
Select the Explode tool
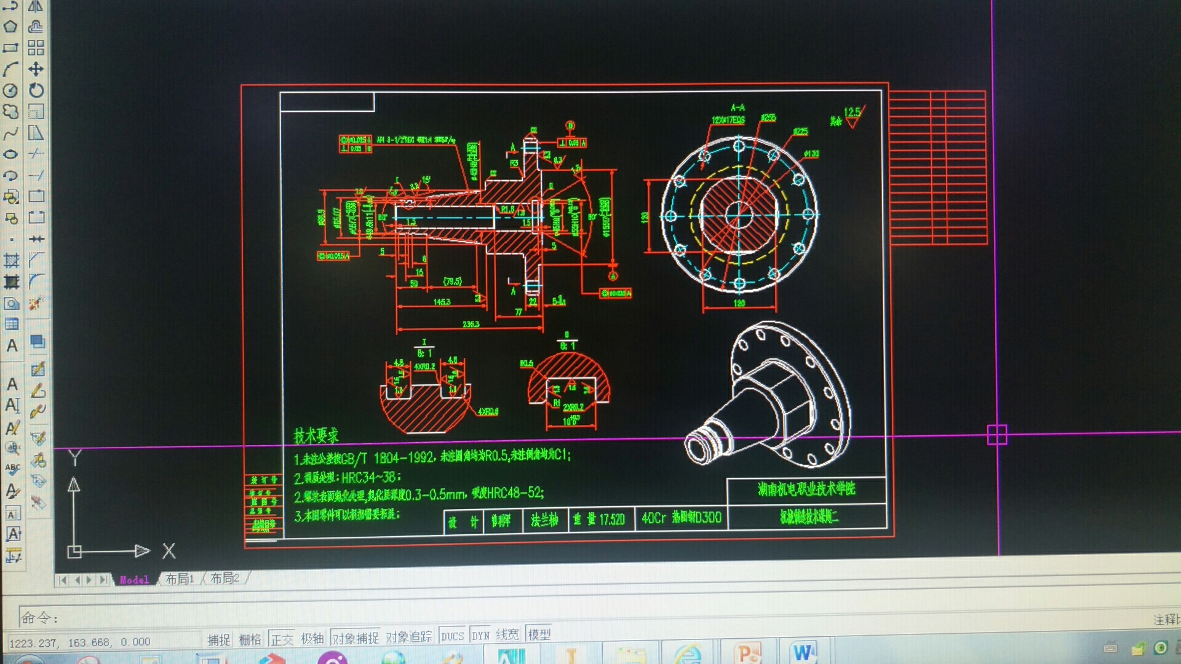[x=36, y=303]
